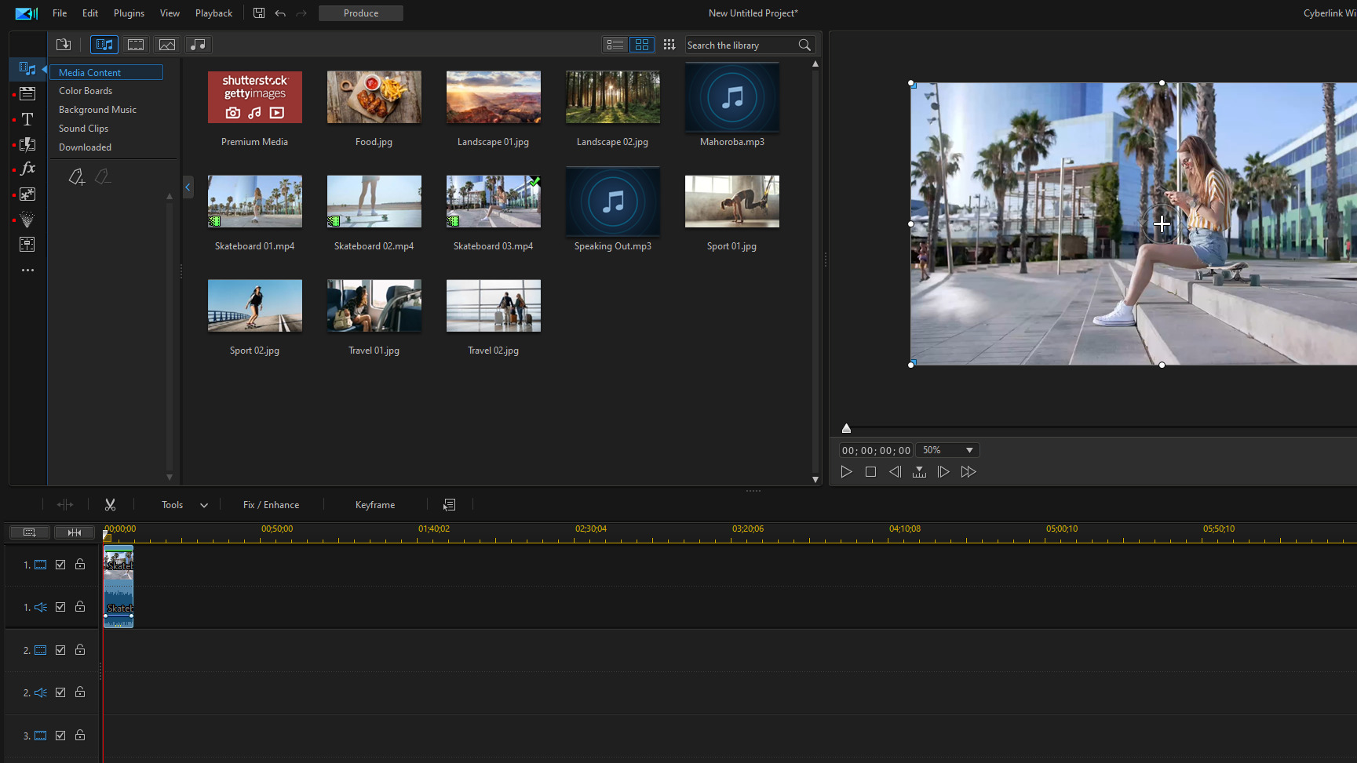Image resolution: width=1357 pixels, height=763 pixels.
Task: Select the Effects (fx) room
Action: (x=27, y=168)
